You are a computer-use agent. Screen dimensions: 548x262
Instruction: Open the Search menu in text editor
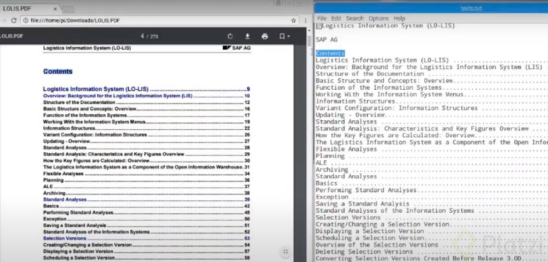point(355,18)
